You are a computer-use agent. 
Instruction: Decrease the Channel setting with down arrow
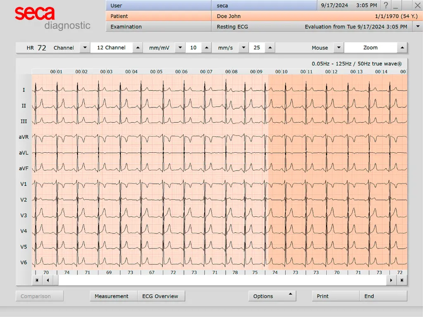point(85,47)
